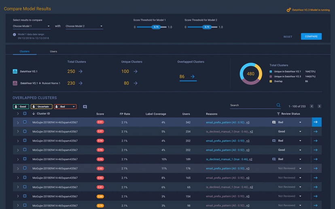Click the search magnifier icon

pos(278,105)
